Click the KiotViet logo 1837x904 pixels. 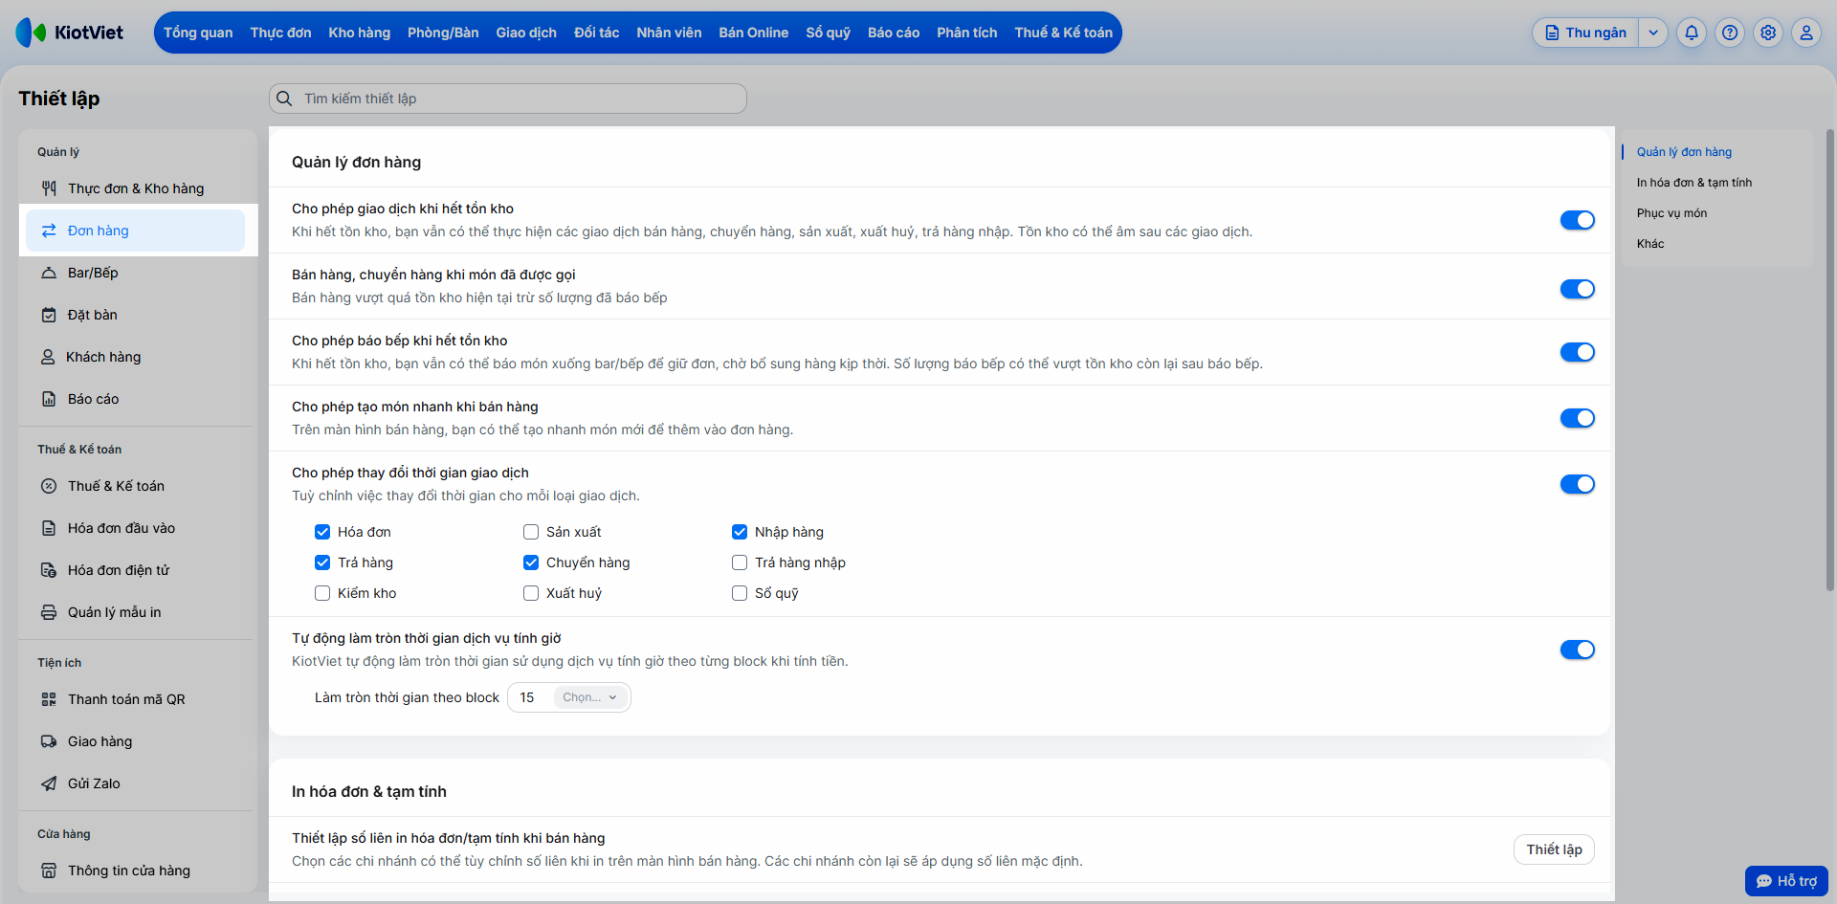[70, 33]
